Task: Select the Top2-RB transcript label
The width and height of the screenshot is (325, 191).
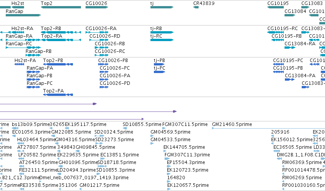Action: [x=51, y=28]
